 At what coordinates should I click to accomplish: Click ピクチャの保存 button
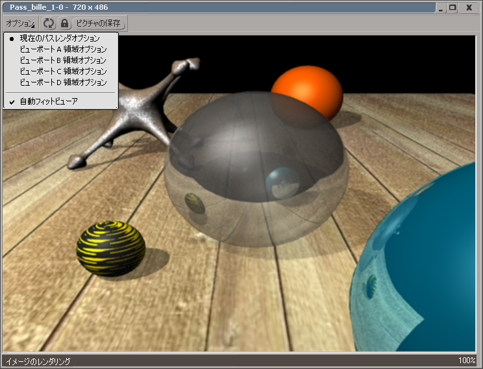tap(99, 23)
